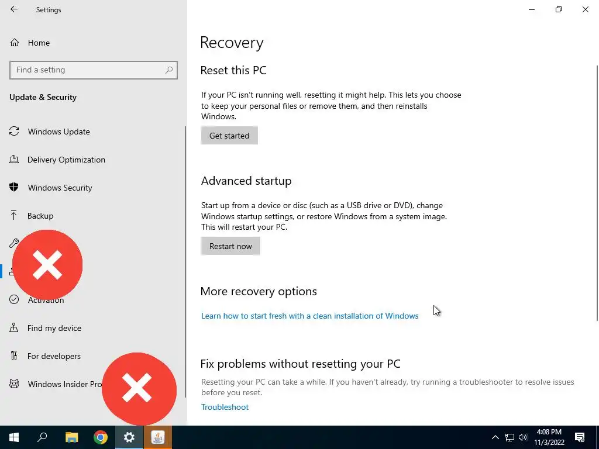Open the clock and date flyout
The image size is (599, 449).
[x=549, y=437]
